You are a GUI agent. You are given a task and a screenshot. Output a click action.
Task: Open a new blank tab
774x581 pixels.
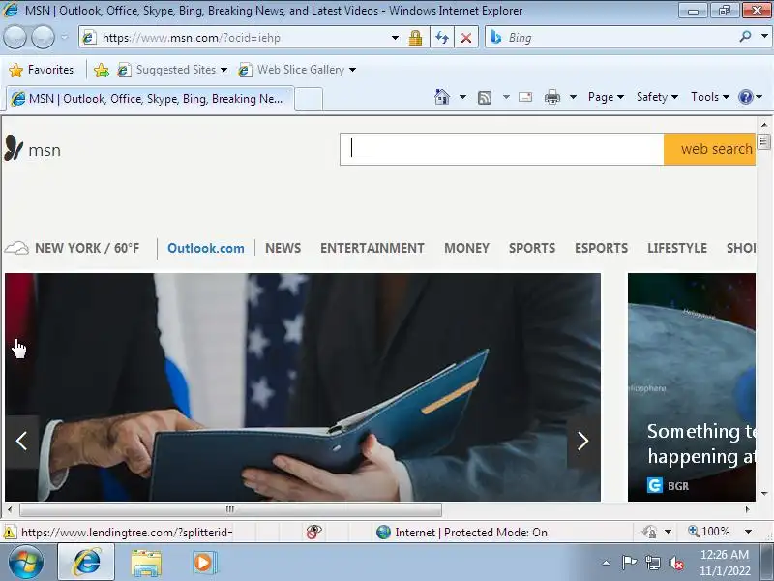point(309,100)
